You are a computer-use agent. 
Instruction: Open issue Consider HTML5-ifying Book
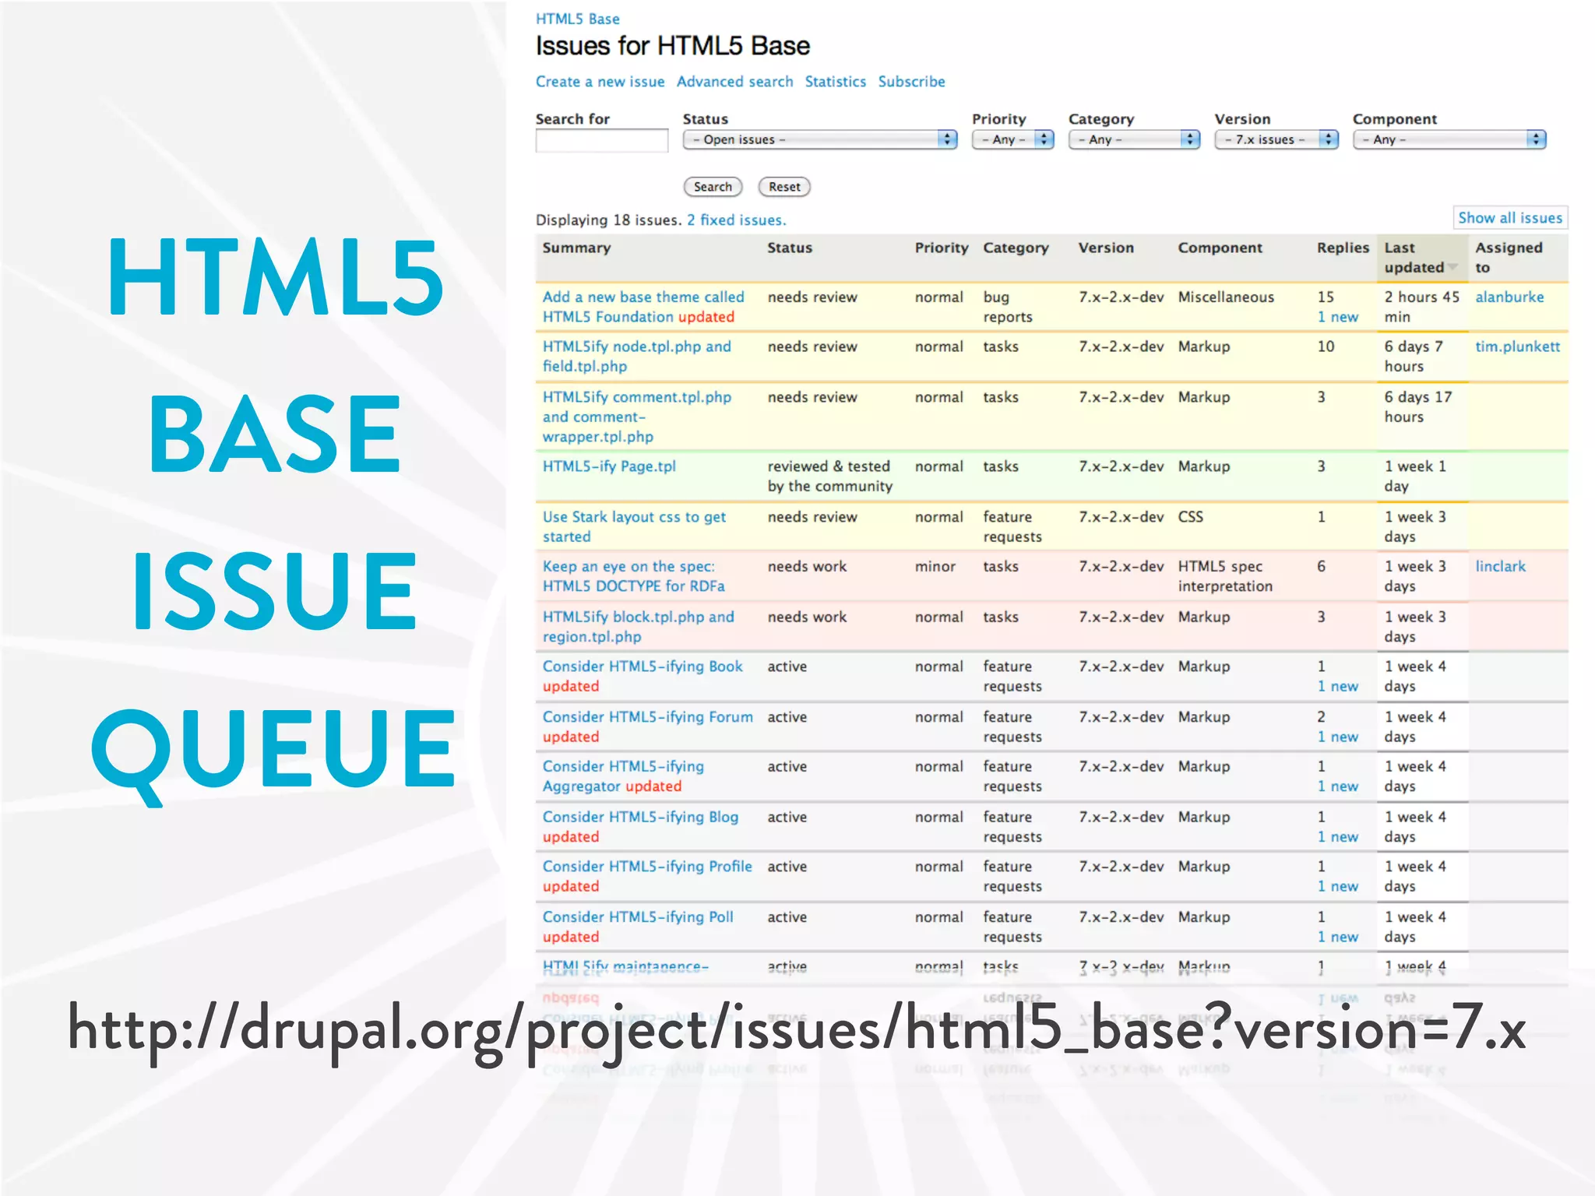pyautogui.click(x=643, y=667)
